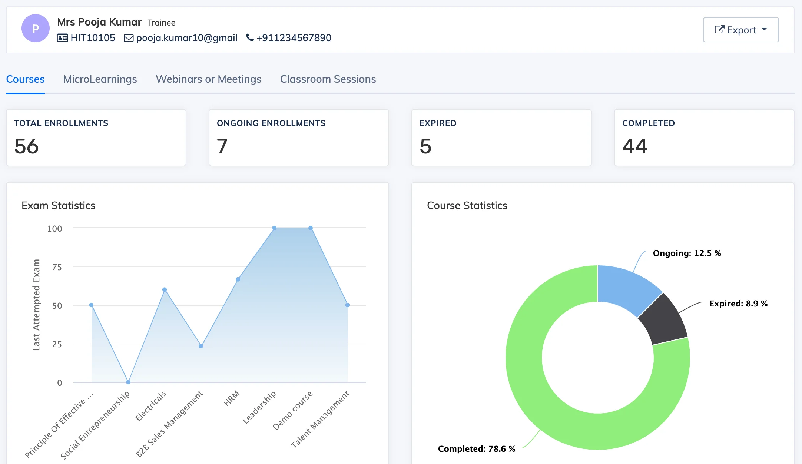Click the B2B Sales Management data point
The width and height of the screenshot is (802, 464).
201,346
